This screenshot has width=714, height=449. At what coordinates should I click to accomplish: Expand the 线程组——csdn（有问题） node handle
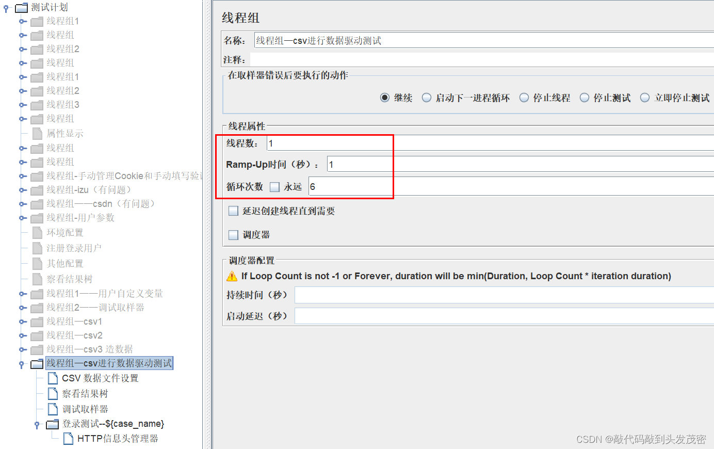(22, 204)
